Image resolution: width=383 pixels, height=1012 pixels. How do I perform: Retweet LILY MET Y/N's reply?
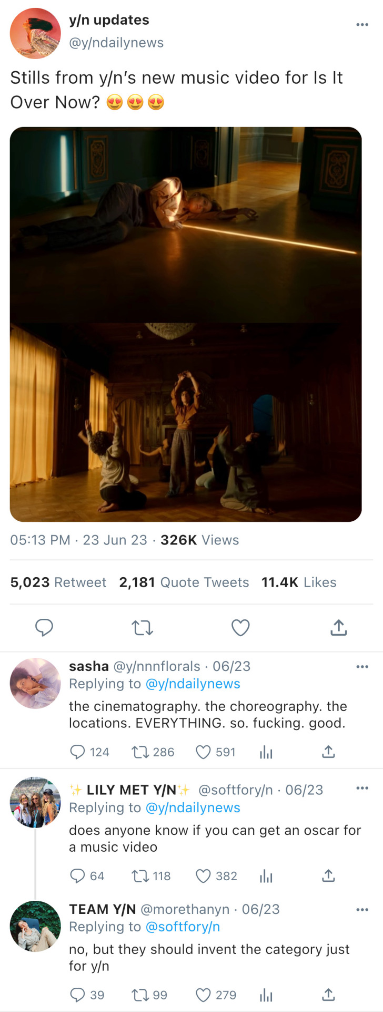click(x=140, y=876)
